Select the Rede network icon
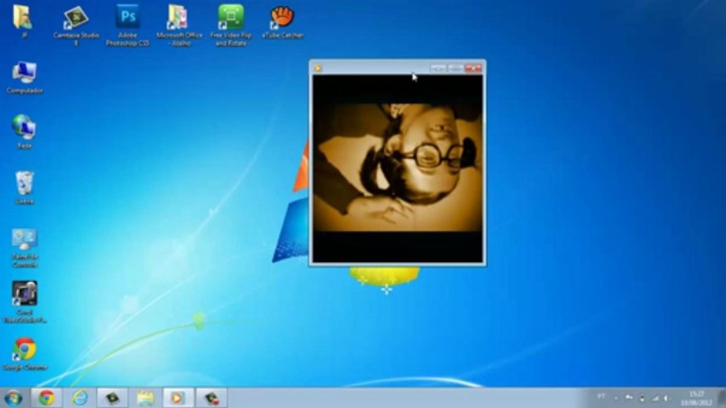Image resolution: width=726 pixels, height=408 pixels. coord(24,128)
